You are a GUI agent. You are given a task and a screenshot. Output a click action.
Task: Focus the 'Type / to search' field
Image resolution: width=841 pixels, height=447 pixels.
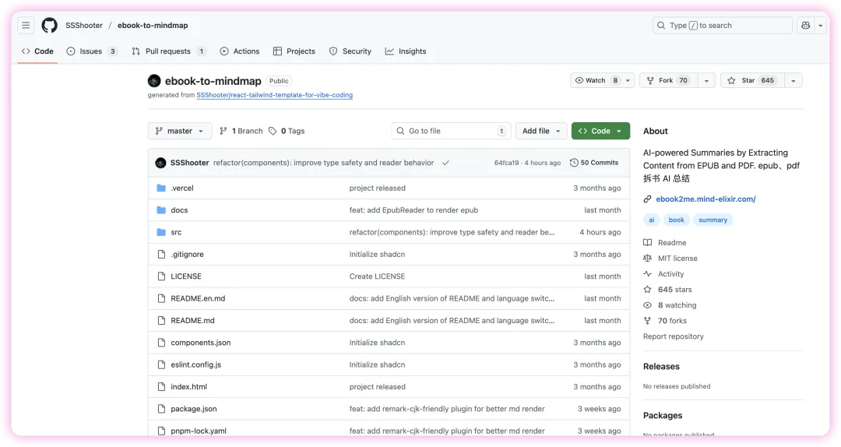[722, 25]
